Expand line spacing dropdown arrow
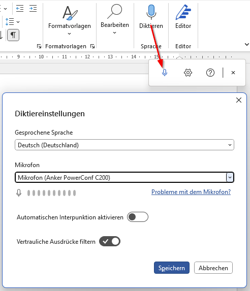Viewport: 250px width, 291px height. [x=18, y=22]
